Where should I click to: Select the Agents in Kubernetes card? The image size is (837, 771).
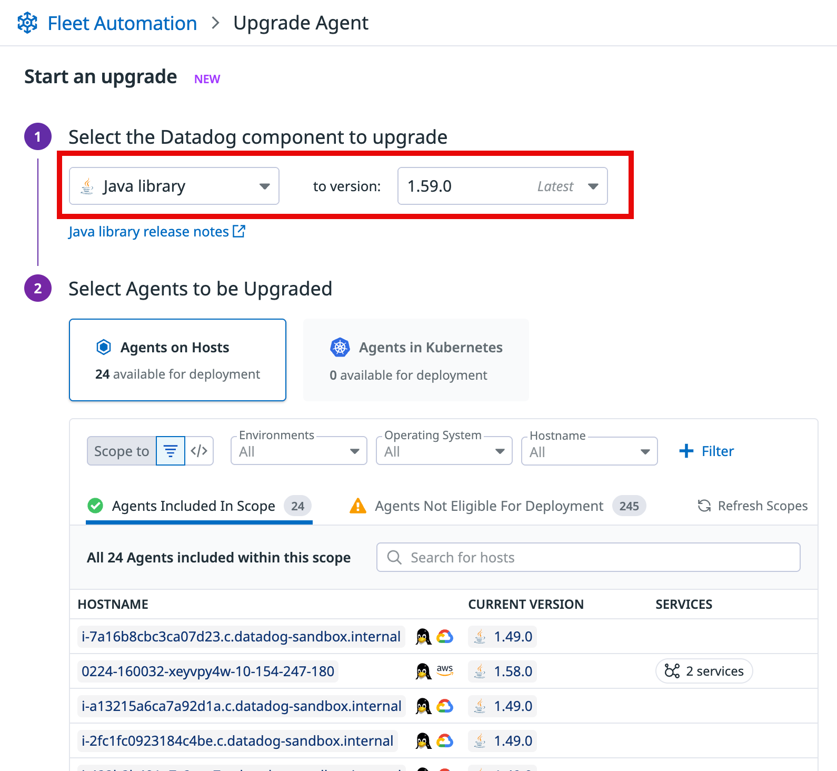coord(416,360)
